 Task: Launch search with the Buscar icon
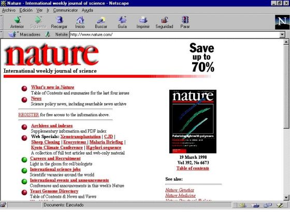pos(101,22)
